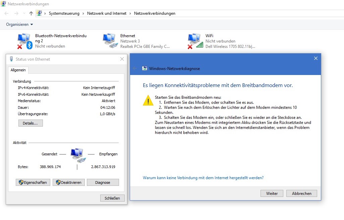Select the WiFi adapter icon
The width and height of the screenshot is (344, 220).
coord(195,41)
